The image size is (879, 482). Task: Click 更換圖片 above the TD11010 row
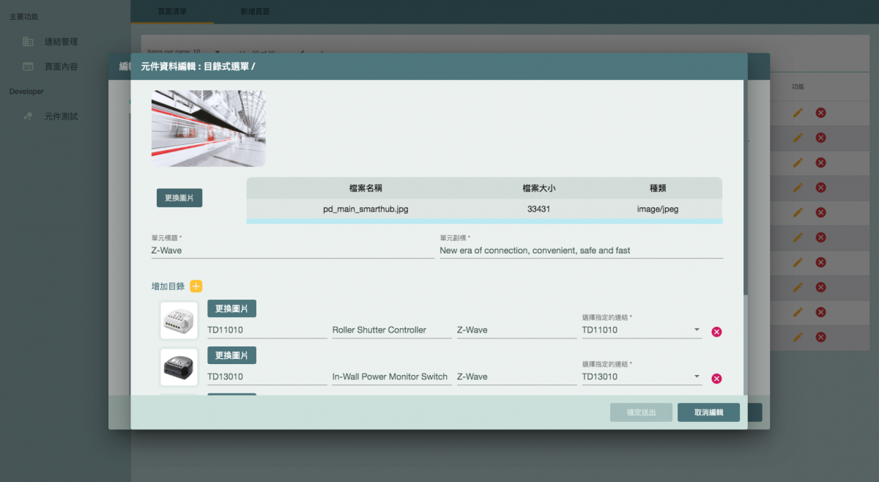pyautogui.click(x=231, y=308)
